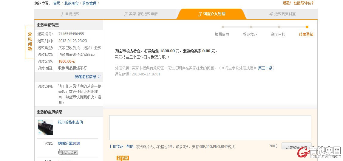The width and height of the screenshot is (343, 161).
Task: Click refund status 退款申请等待卖家确认中 text
Action: pos(78,55)
